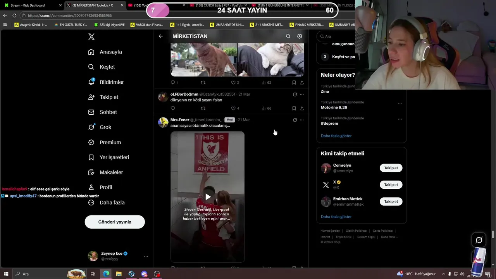Show more follow suggestions link
The image size is (496, 279).
(336, 217)
